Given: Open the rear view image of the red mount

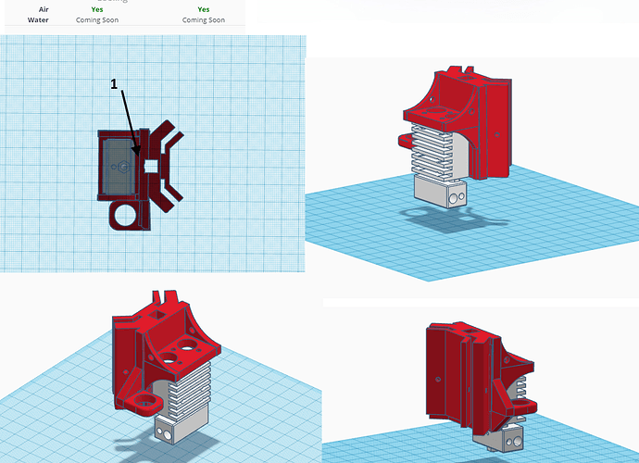Looking at the screenshot, I should tap(481, 384).
